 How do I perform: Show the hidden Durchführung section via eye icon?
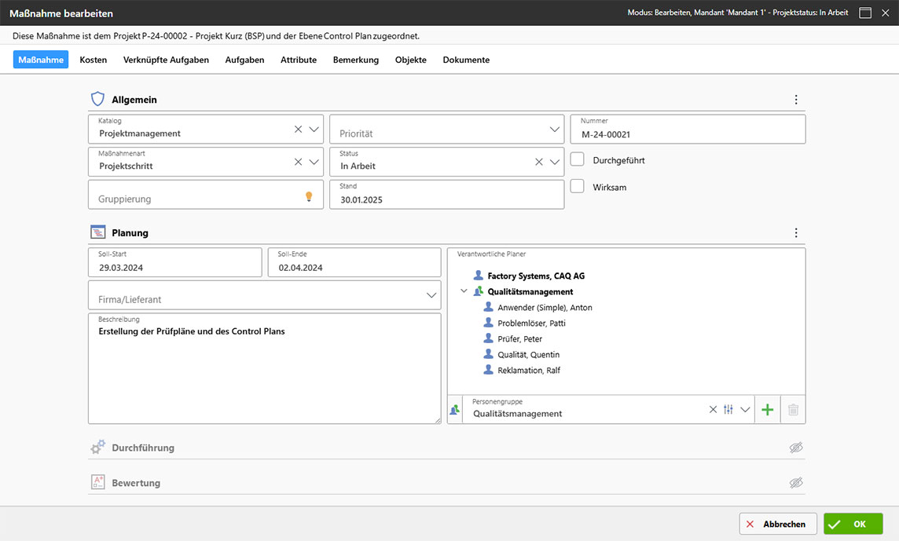pos(796,448)
